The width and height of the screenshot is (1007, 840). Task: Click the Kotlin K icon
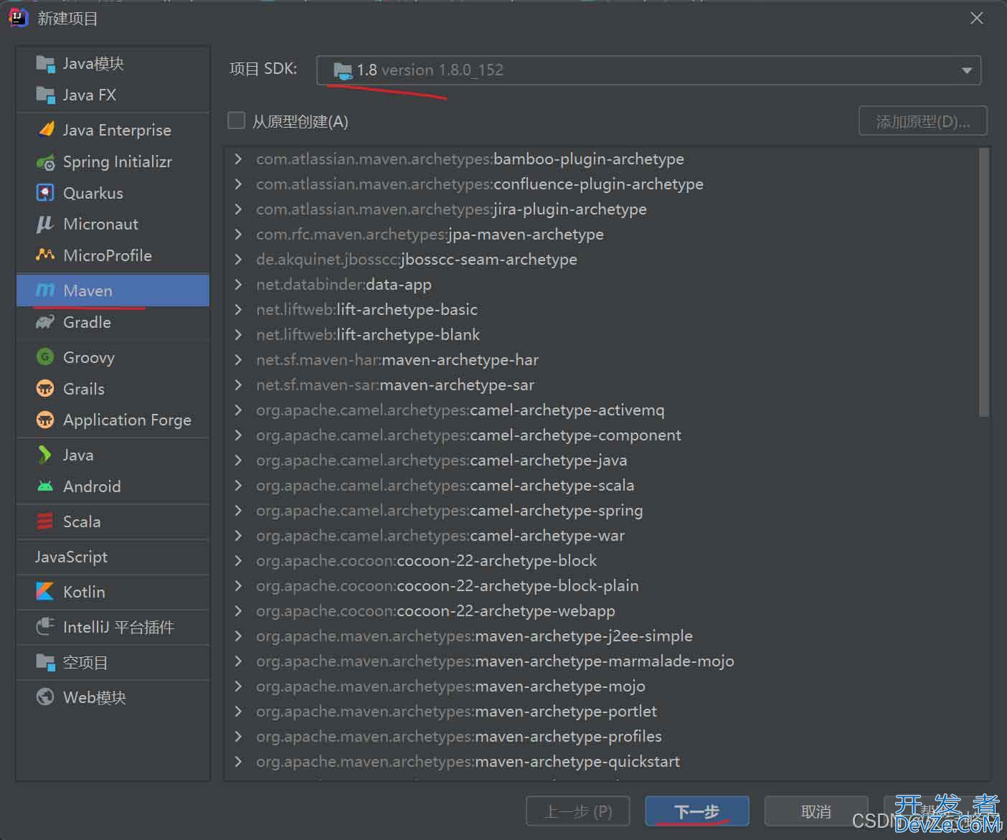[44, 592]
